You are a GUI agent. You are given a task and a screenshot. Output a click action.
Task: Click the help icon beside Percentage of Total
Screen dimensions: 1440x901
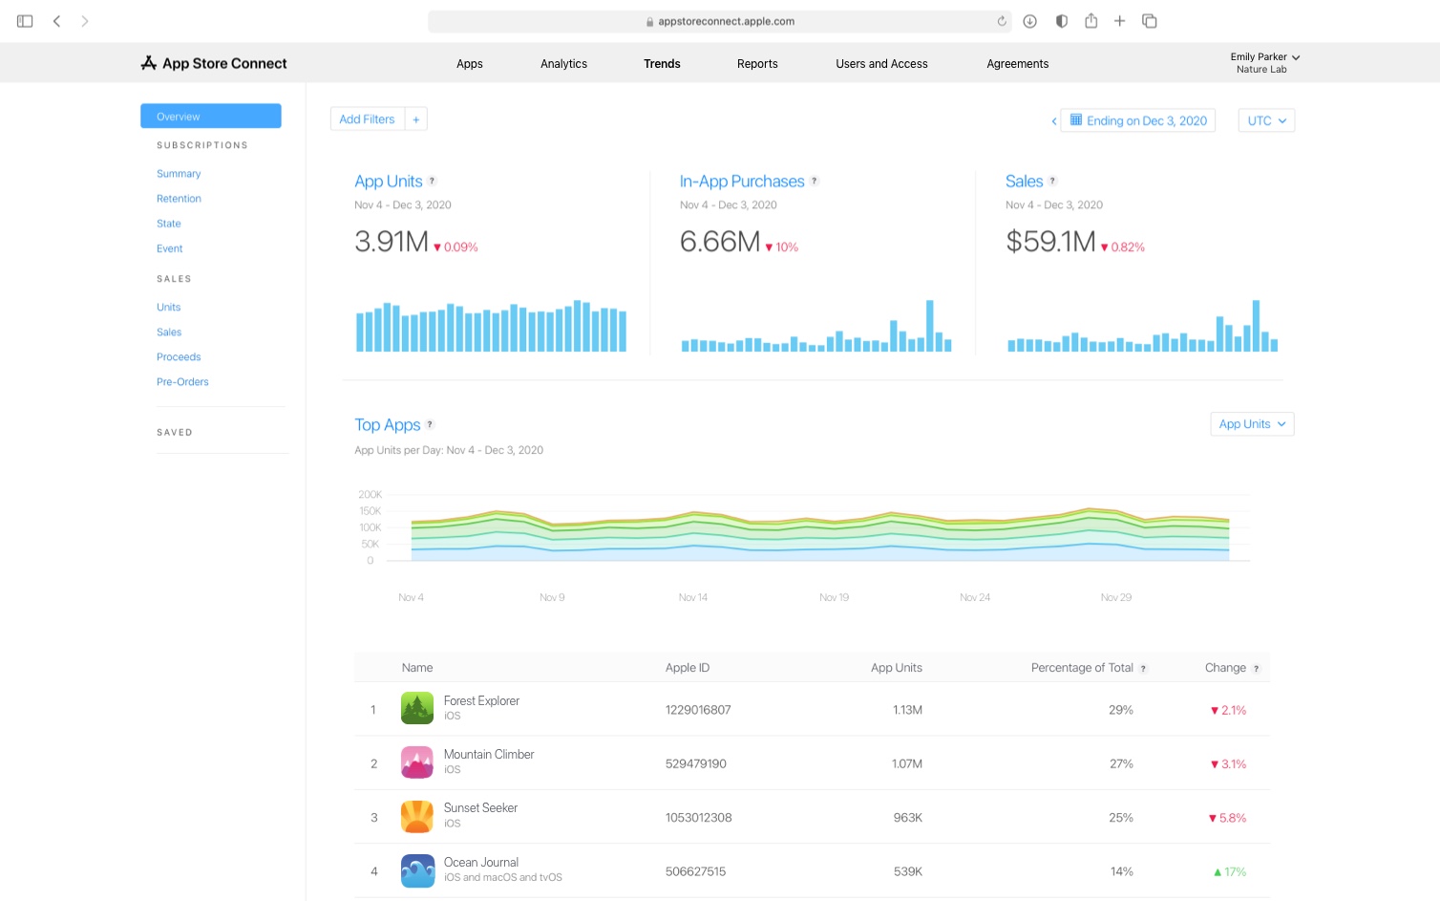click(x=1143, y=667)
